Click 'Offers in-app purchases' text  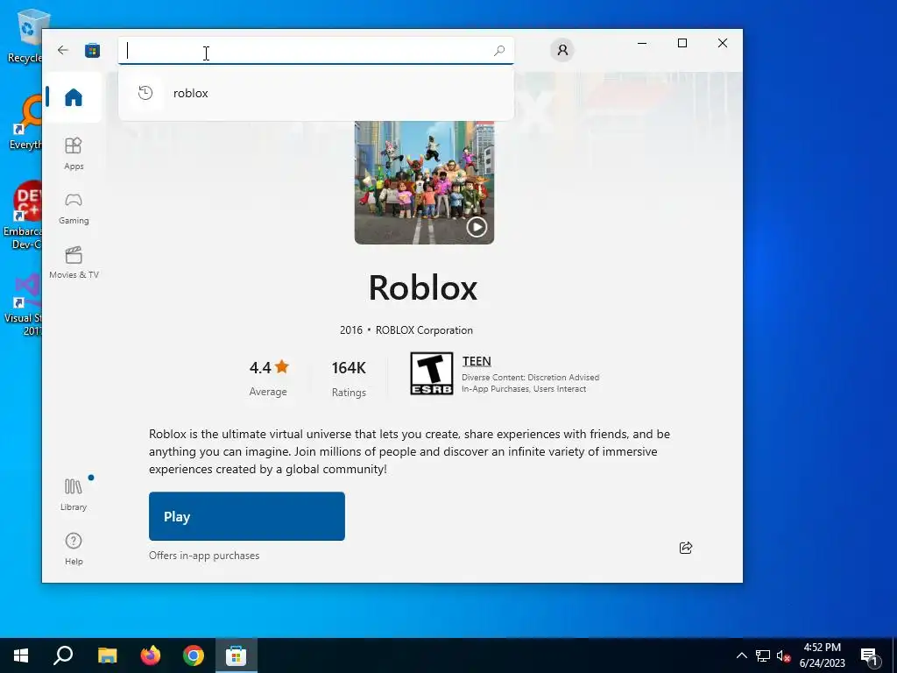coord(204,555)
